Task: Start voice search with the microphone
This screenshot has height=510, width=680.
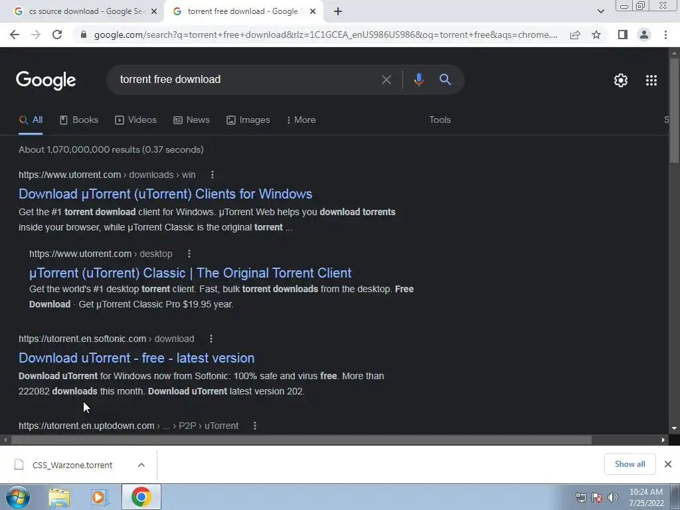Action: coord(418,80)
